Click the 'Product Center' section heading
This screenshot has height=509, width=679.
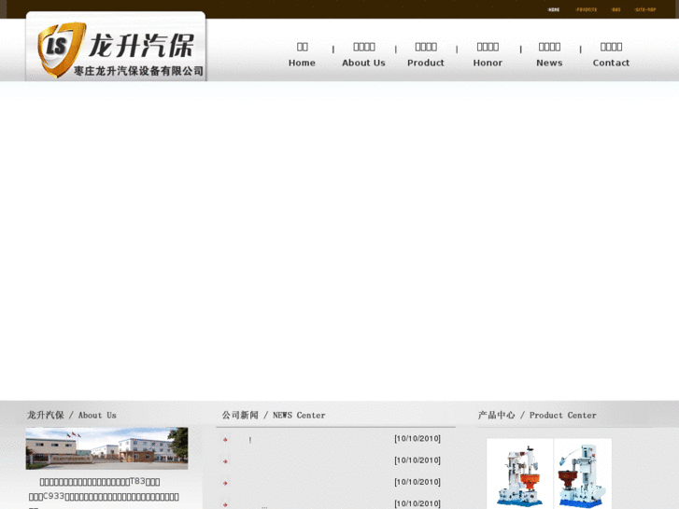coord(537,415)
